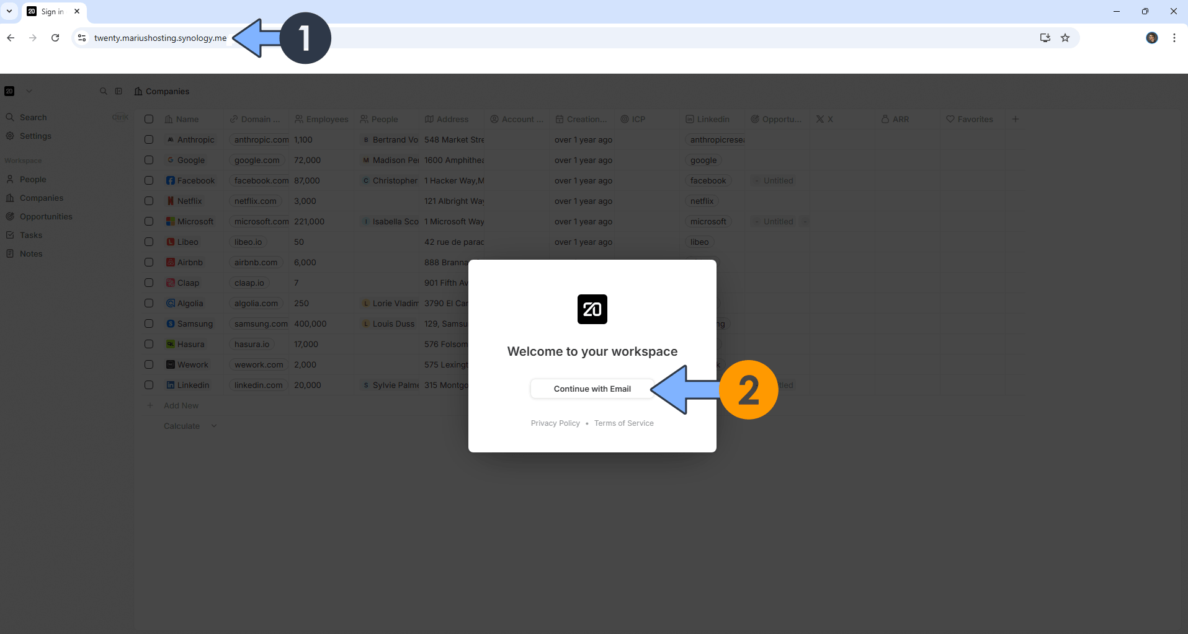Toggle the select-all checkbox in header
The image size is (1188, 634).
pos(149,119)
